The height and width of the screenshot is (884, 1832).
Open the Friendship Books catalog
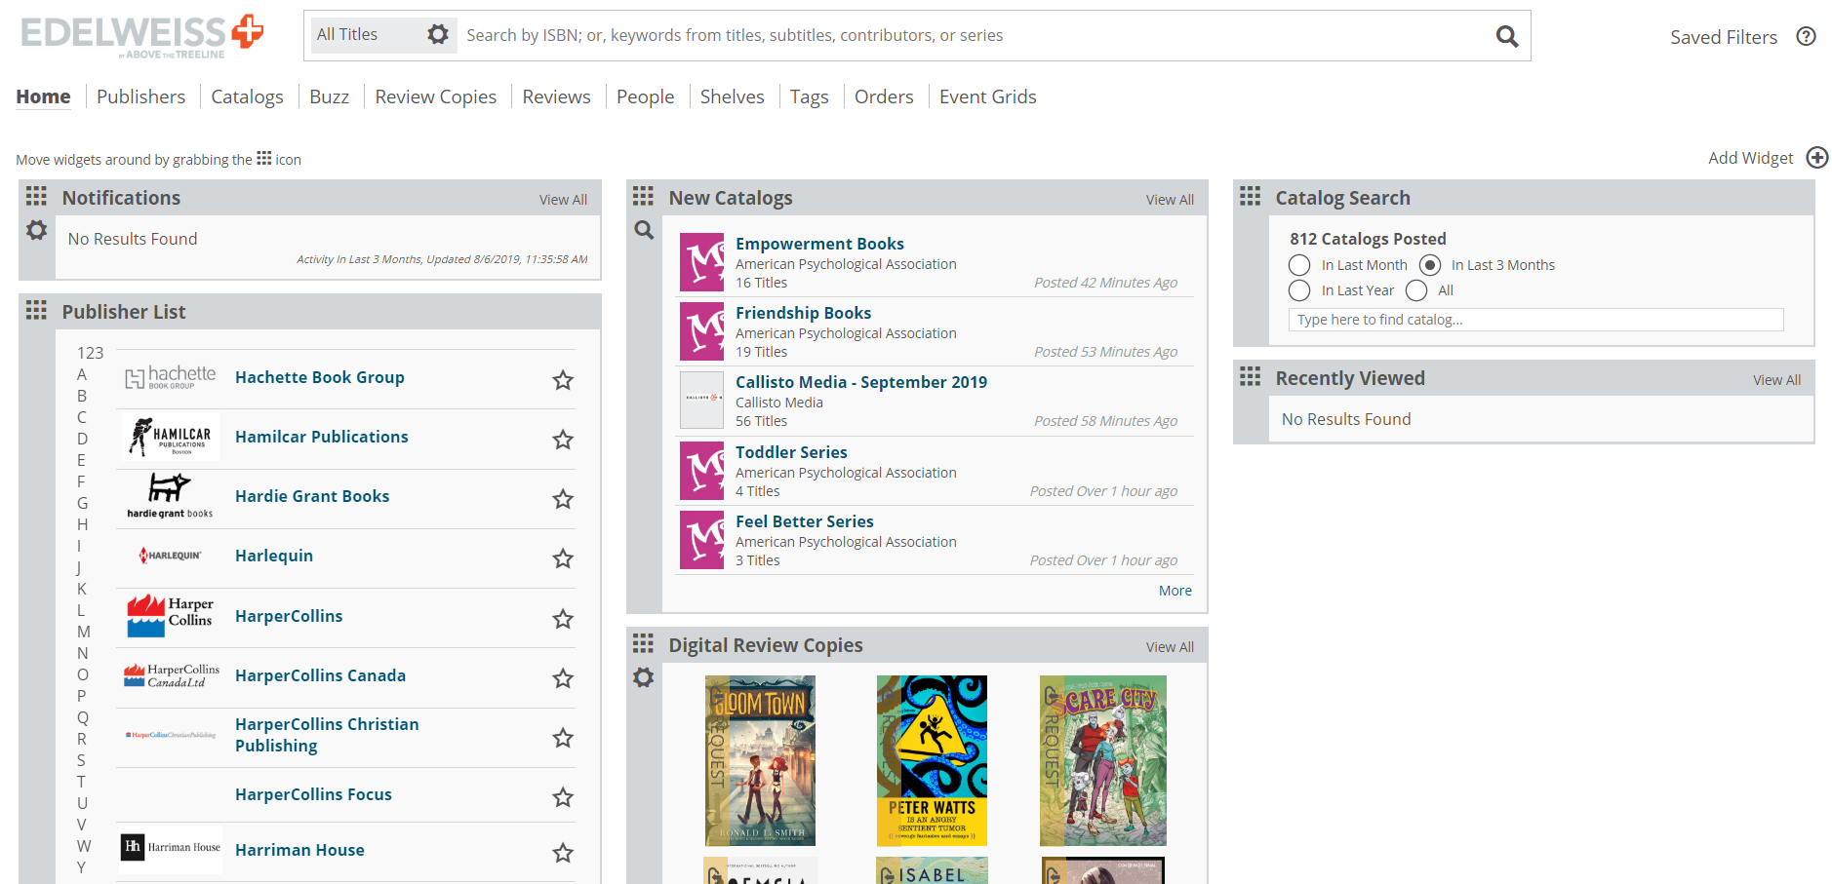[803, 313]
